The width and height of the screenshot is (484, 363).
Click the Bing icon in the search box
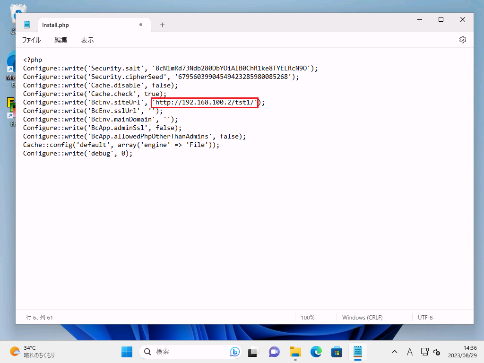coord(234,352)
